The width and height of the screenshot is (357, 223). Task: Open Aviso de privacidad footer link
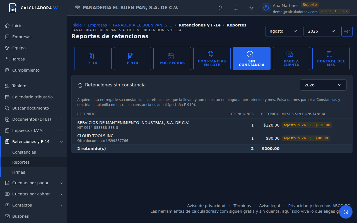point(206,206)
